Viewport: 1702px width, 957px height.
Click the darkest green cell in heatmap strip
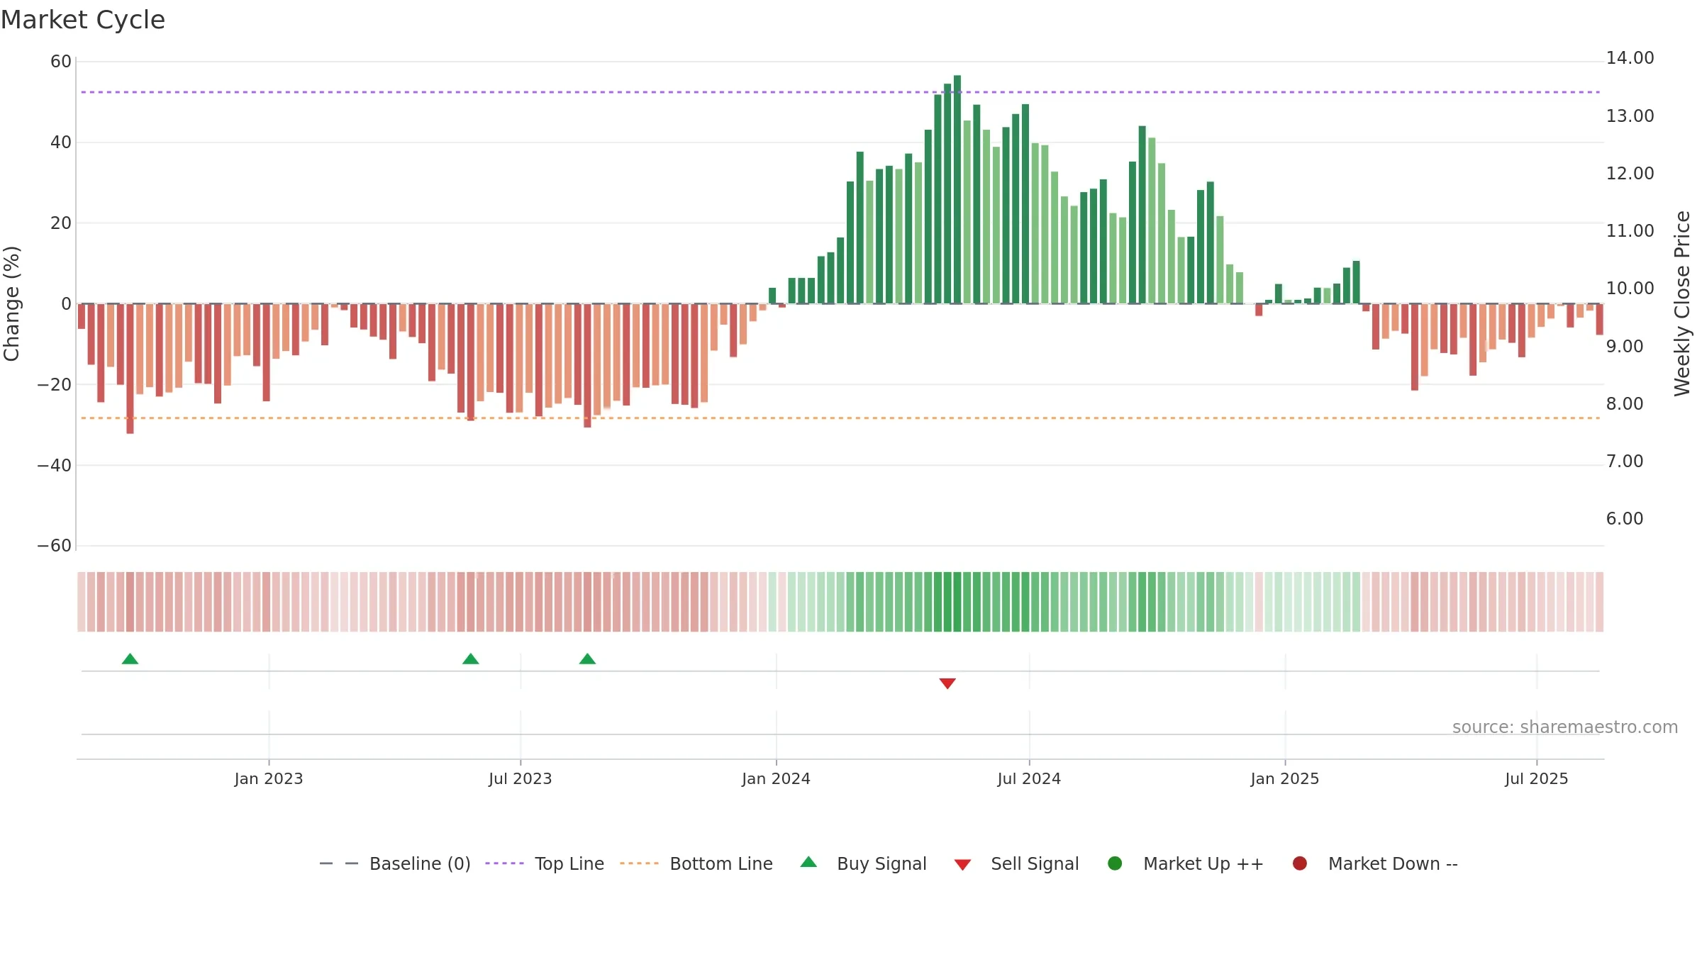click(x=957, y=602)
